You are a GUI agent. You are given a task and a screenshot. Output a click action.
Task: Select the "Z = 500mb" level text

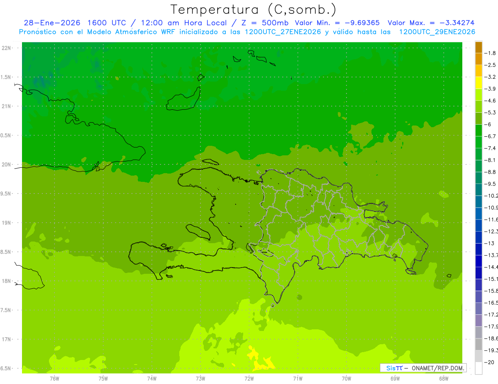tap(264, 23)
